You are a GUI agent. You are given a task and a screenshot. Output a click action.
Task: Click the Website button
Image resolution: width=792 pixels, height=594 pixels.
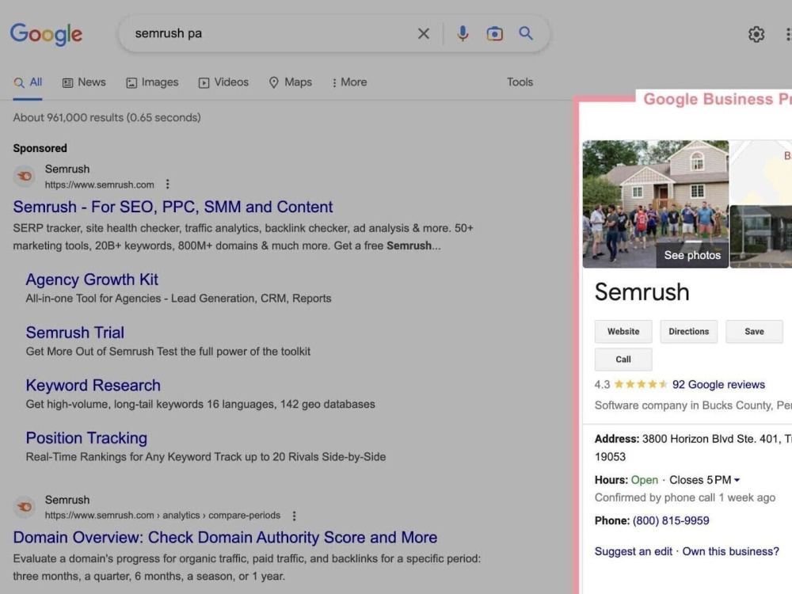click(623, 331)
